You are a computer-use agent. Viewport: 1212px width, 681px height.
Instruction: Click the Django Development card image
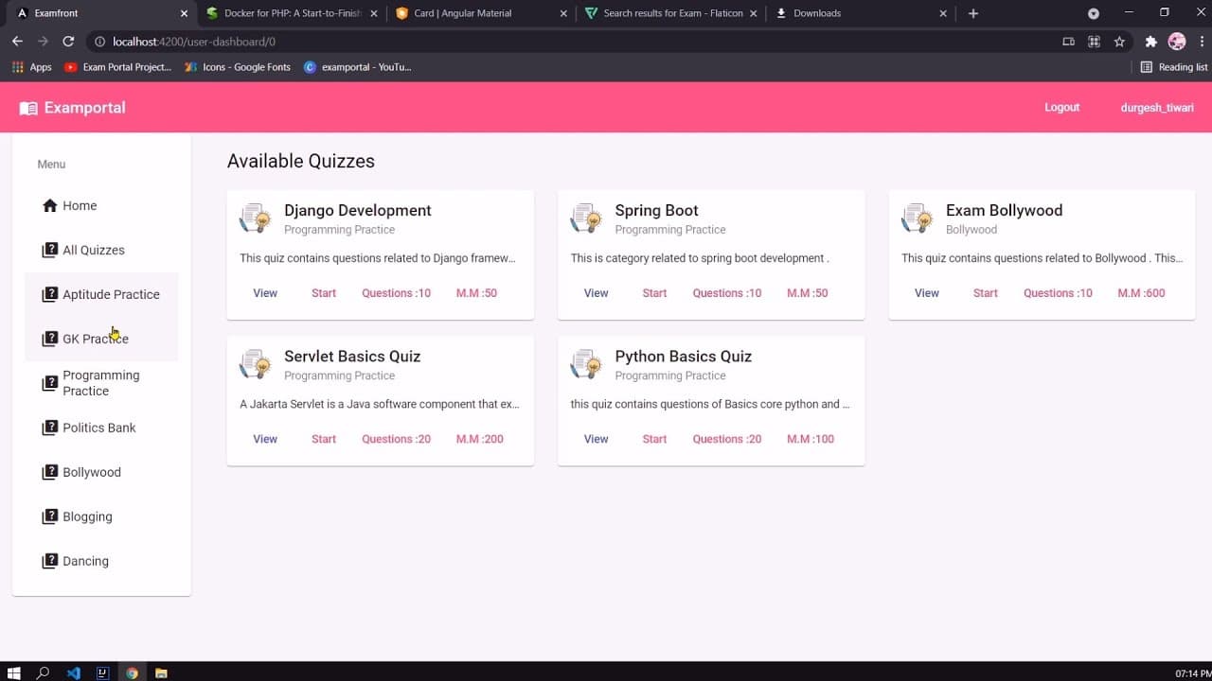pos(256,218)
